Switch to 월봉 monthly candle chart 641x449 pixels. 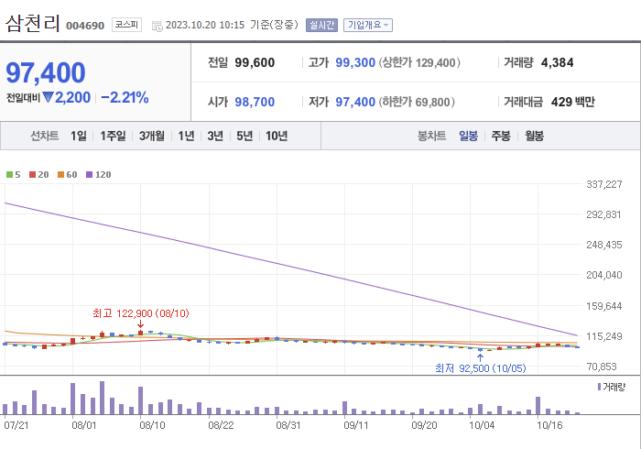(x=534, y=136)
